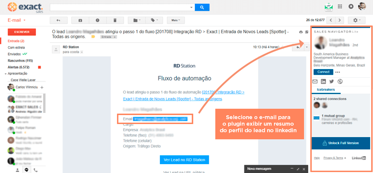Click the chat list scrollbar
Screen dimensions: 373x173
click(44, 103)
